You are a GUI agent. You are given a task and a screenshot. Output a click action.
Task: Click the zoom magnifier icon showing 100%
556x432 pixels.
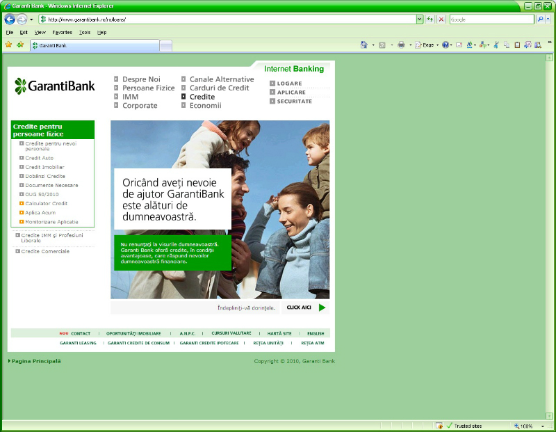coord(516,426)
